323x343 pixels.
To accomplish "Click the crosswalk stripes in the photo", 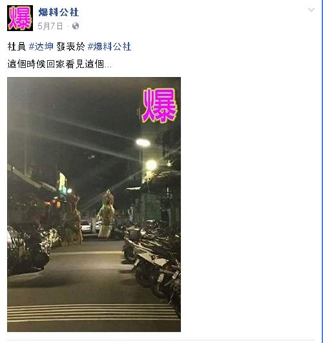I will pos(92,313).
